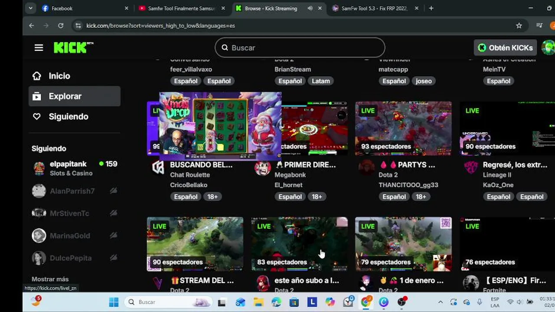Bookmark this page with star

[x=519, y=26]
